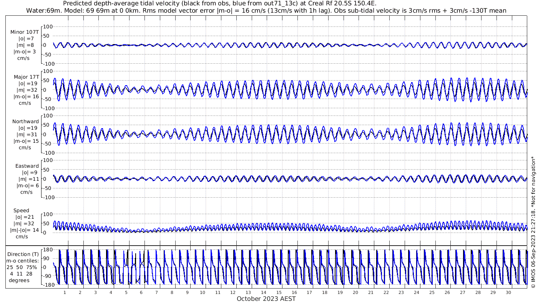Screen dimensions: 538x307
Task: Click the IMOS copyright timestamp text
Action: tap(533, 221)
